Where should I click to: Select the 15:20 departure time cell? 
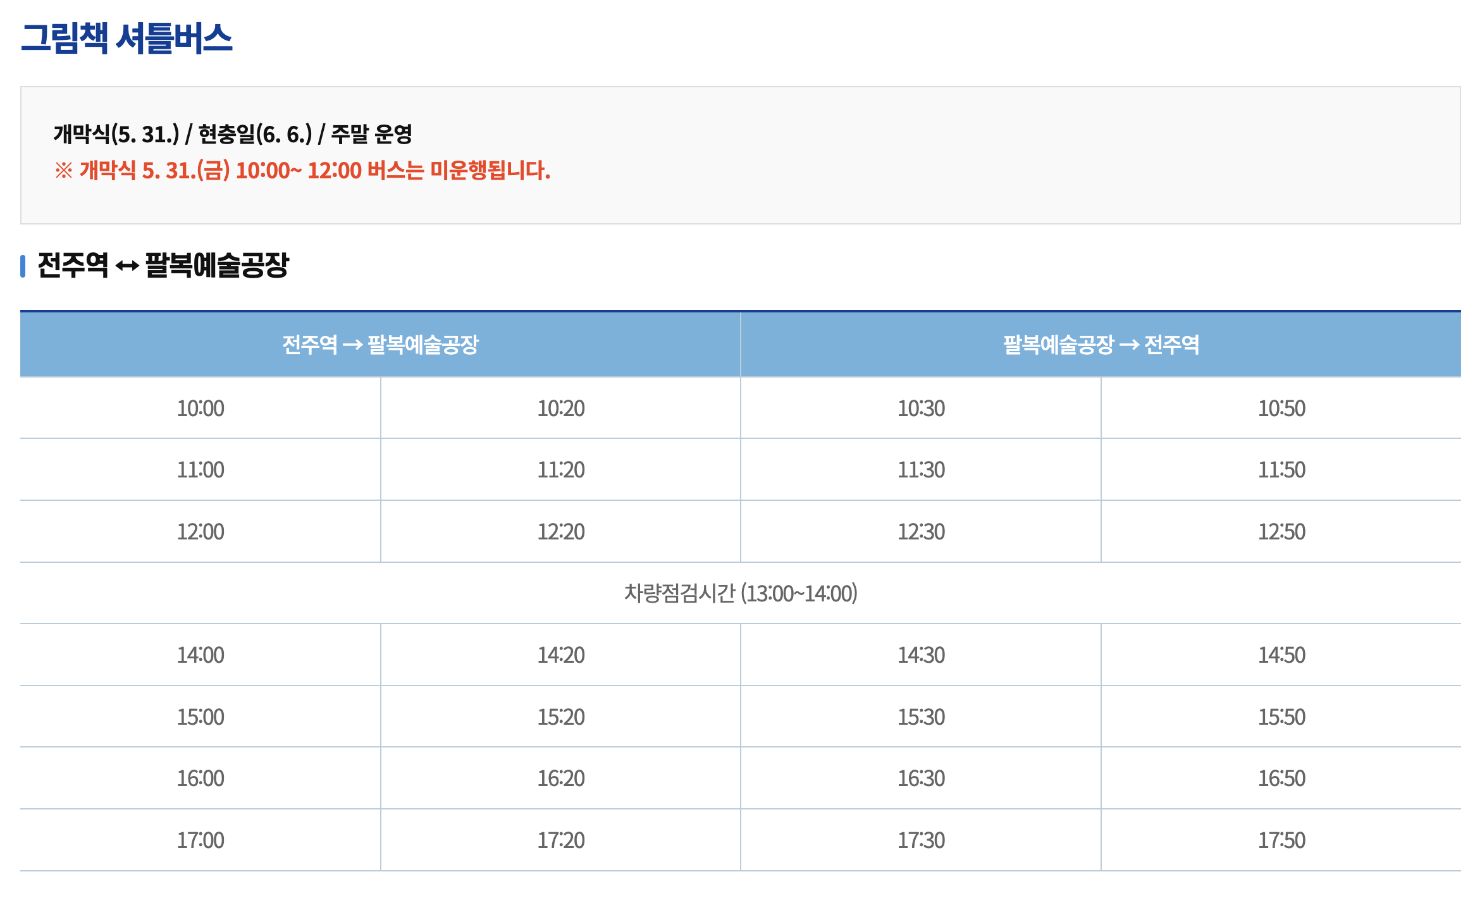click(x=560, y=717)
